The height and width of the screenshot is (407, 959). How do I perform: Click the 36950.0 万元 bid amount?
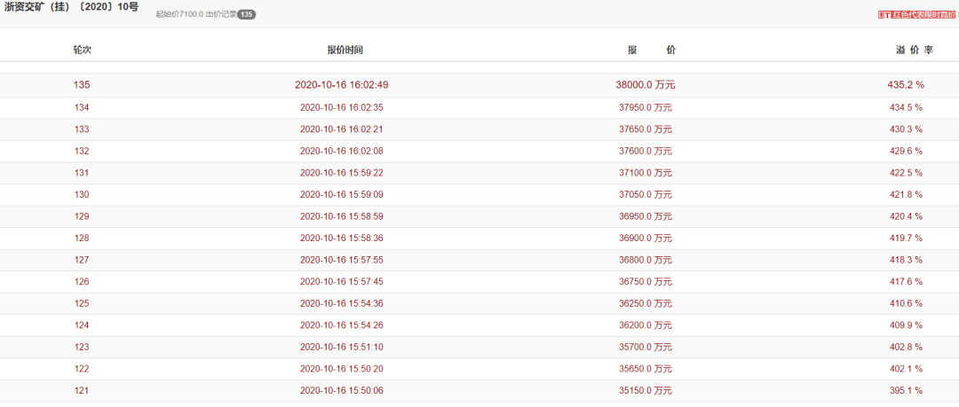(646, 216)
